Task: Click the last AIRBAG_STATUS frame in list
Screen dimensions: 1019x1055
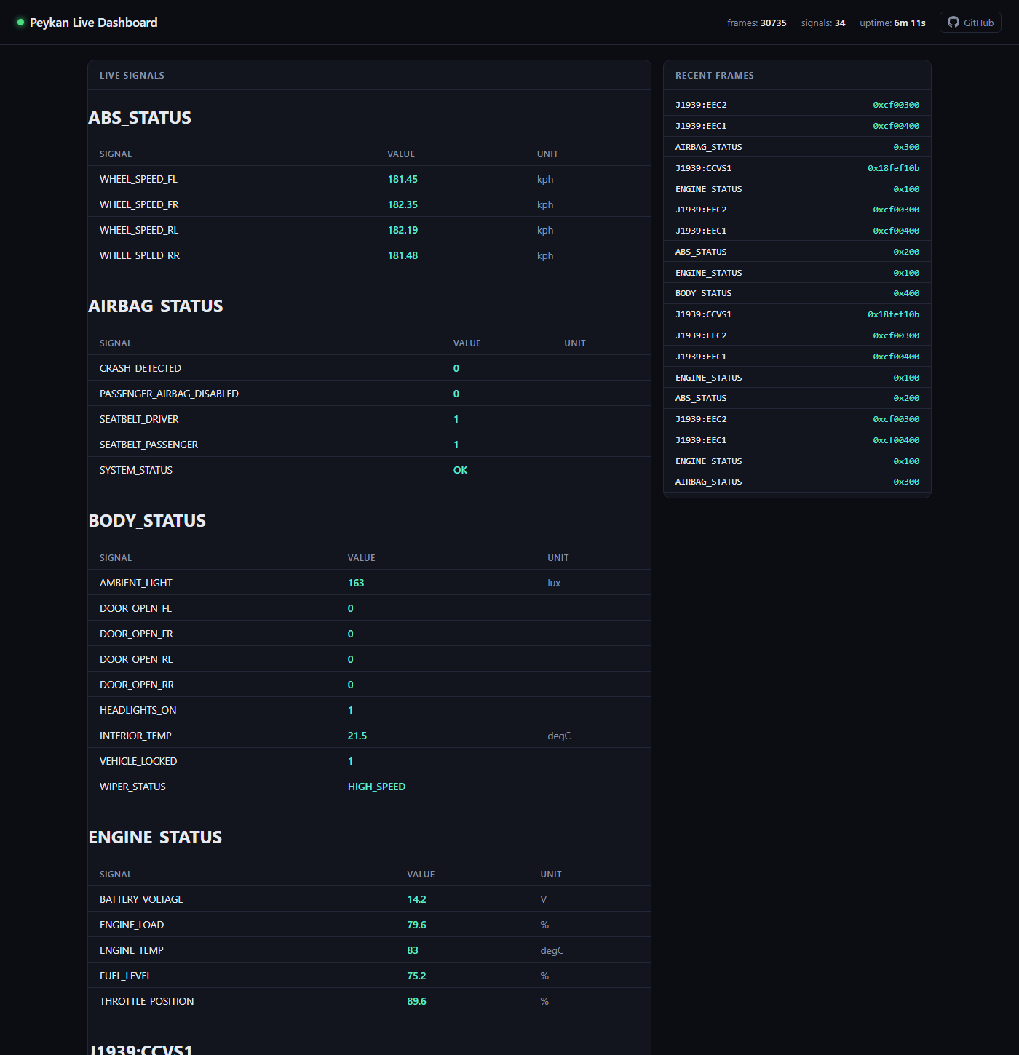Action: 797,482
